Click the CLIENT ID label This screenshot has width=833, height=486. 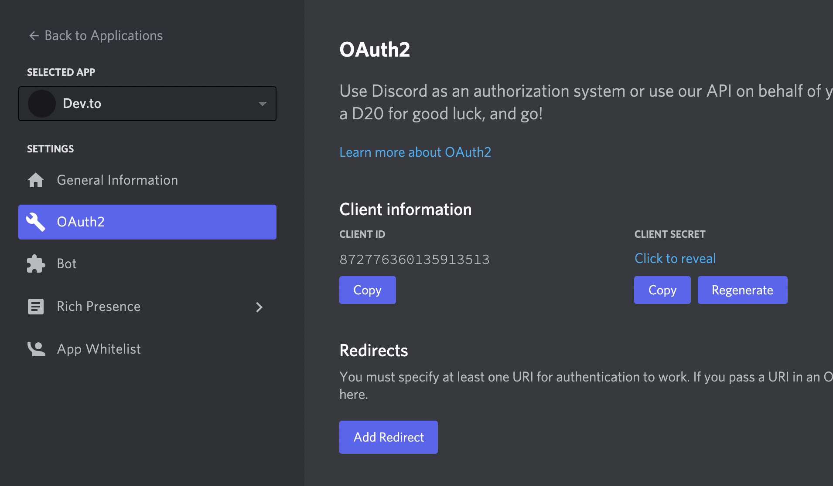click(362, 234)
